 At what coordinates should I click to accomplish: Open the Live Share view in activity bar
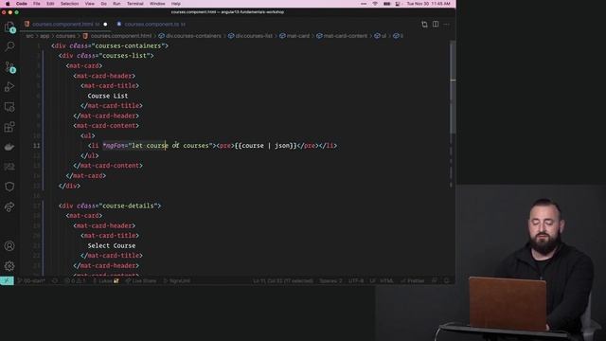tap(9, 206)
